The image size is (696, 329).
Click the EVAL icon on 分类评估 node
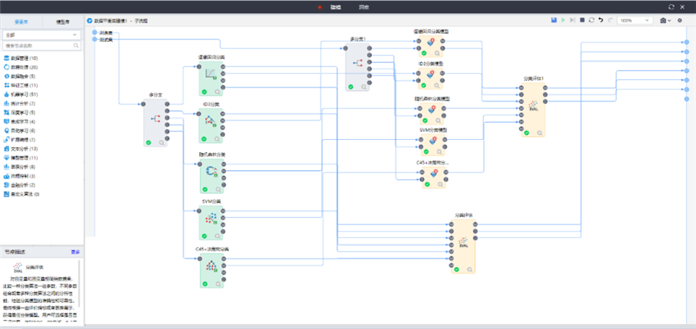tap(463, 243)
